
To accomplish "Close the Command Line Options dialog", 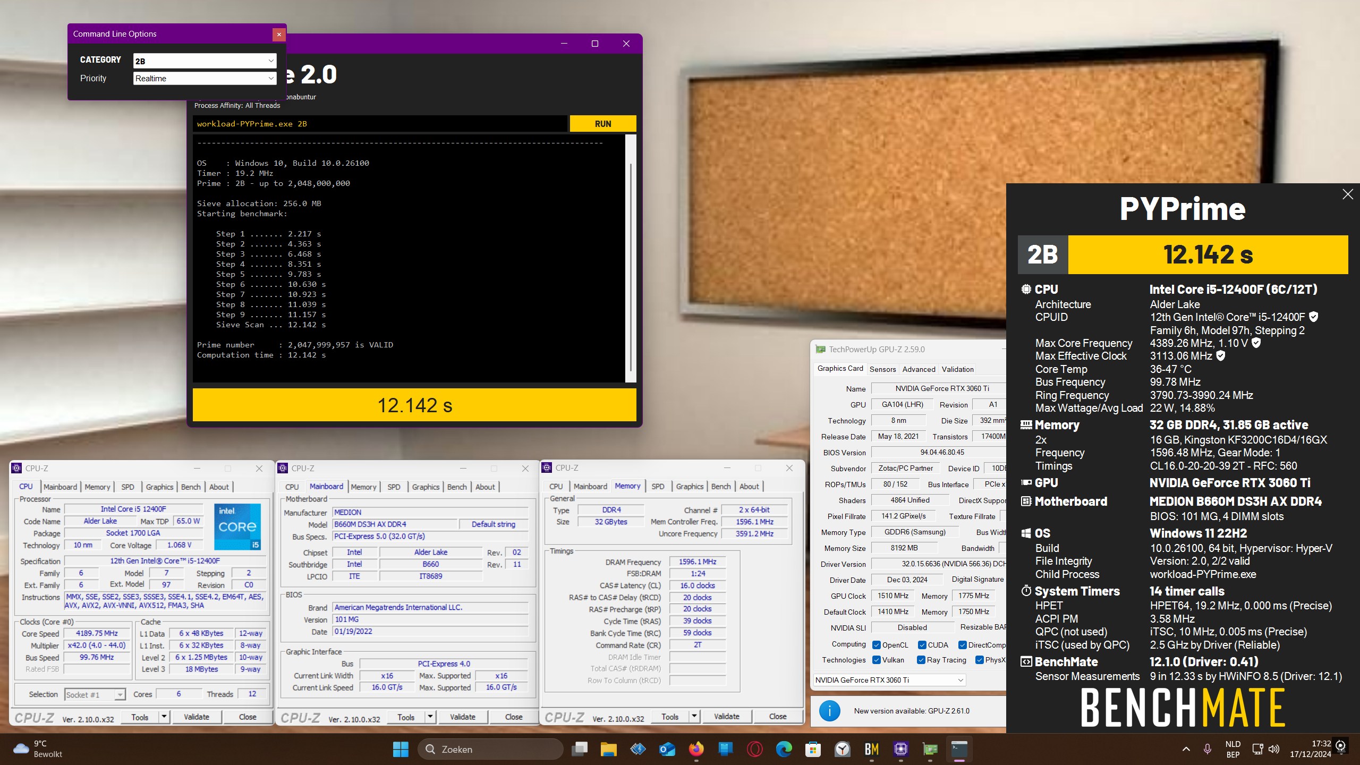I will (279, 35).
